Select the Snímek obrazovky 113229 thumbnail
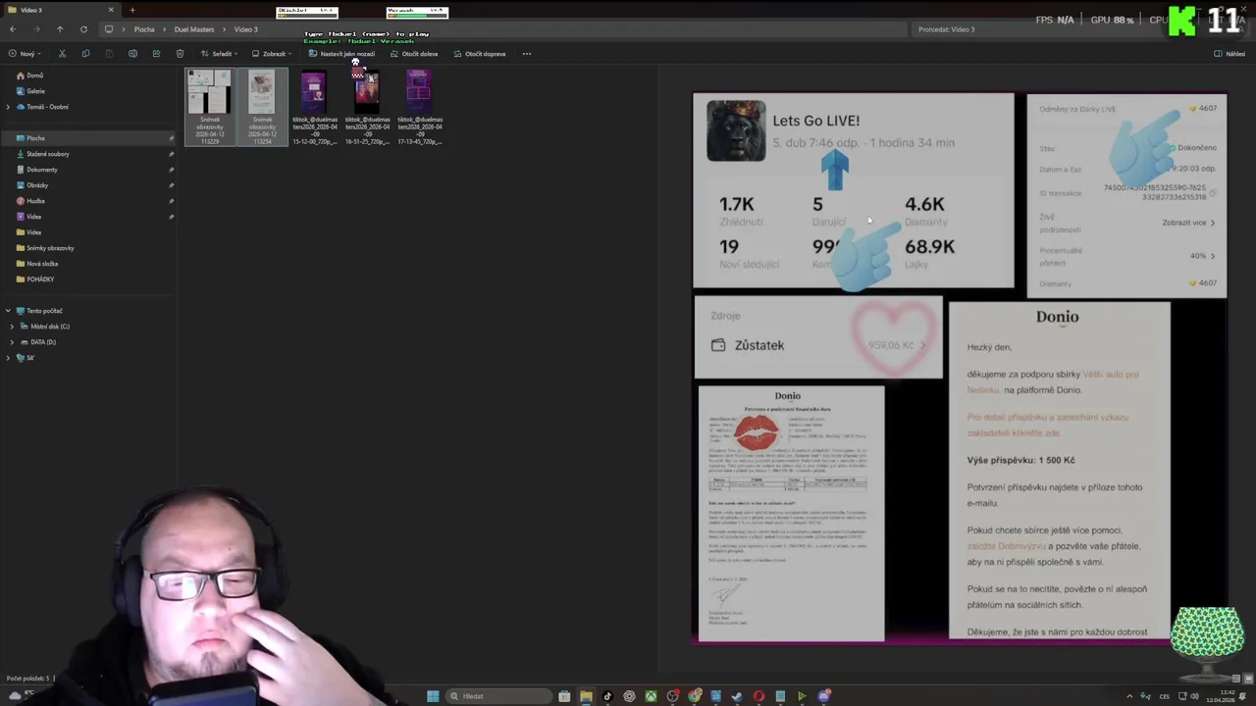This screenshot has width=1256, height=706. [x=210, y=108]
